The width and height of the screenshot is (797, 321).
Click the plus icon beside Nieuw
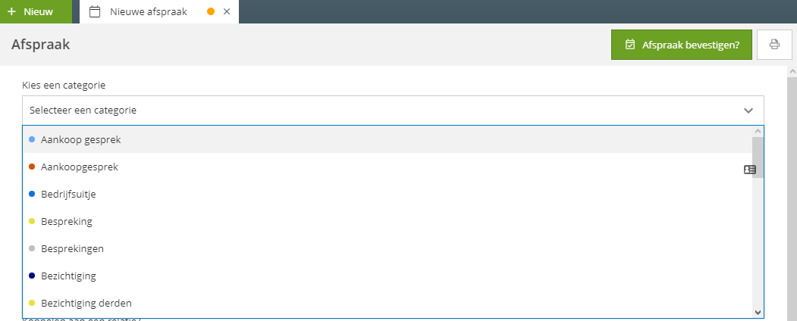click(x=11, y=11)
